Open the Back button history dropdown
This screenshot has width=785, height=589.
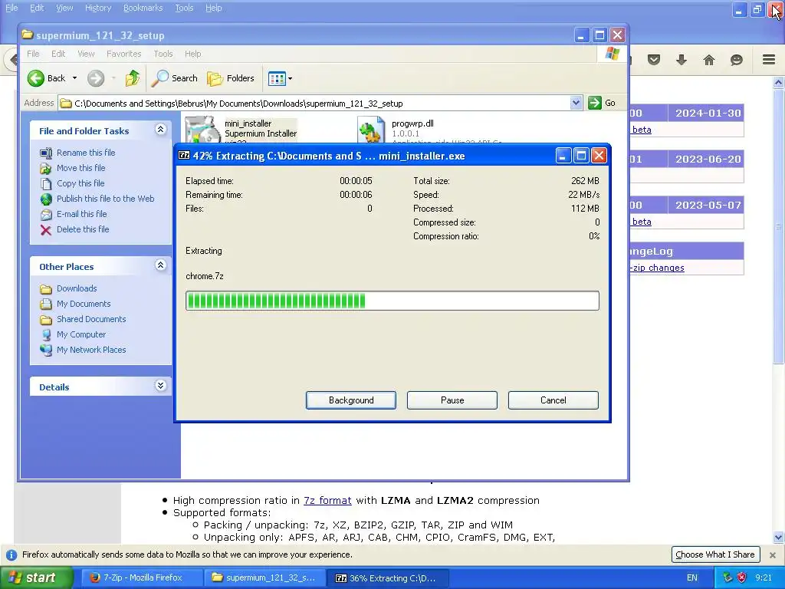[74, 78]
